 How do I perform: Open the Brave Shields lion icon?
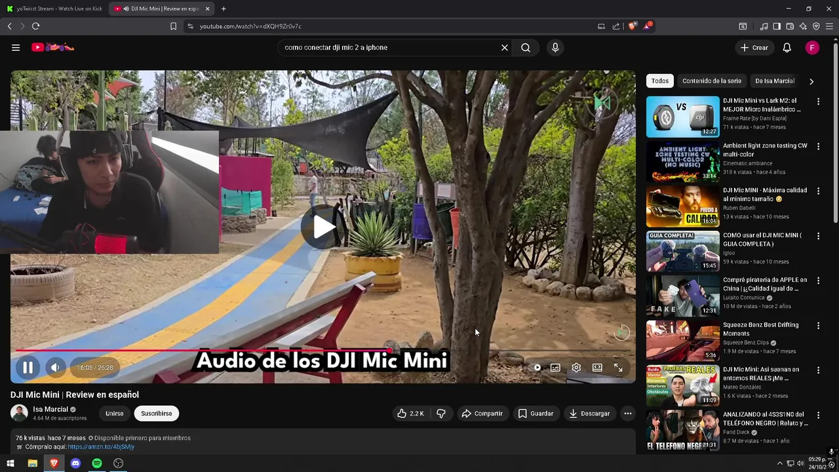632,26
